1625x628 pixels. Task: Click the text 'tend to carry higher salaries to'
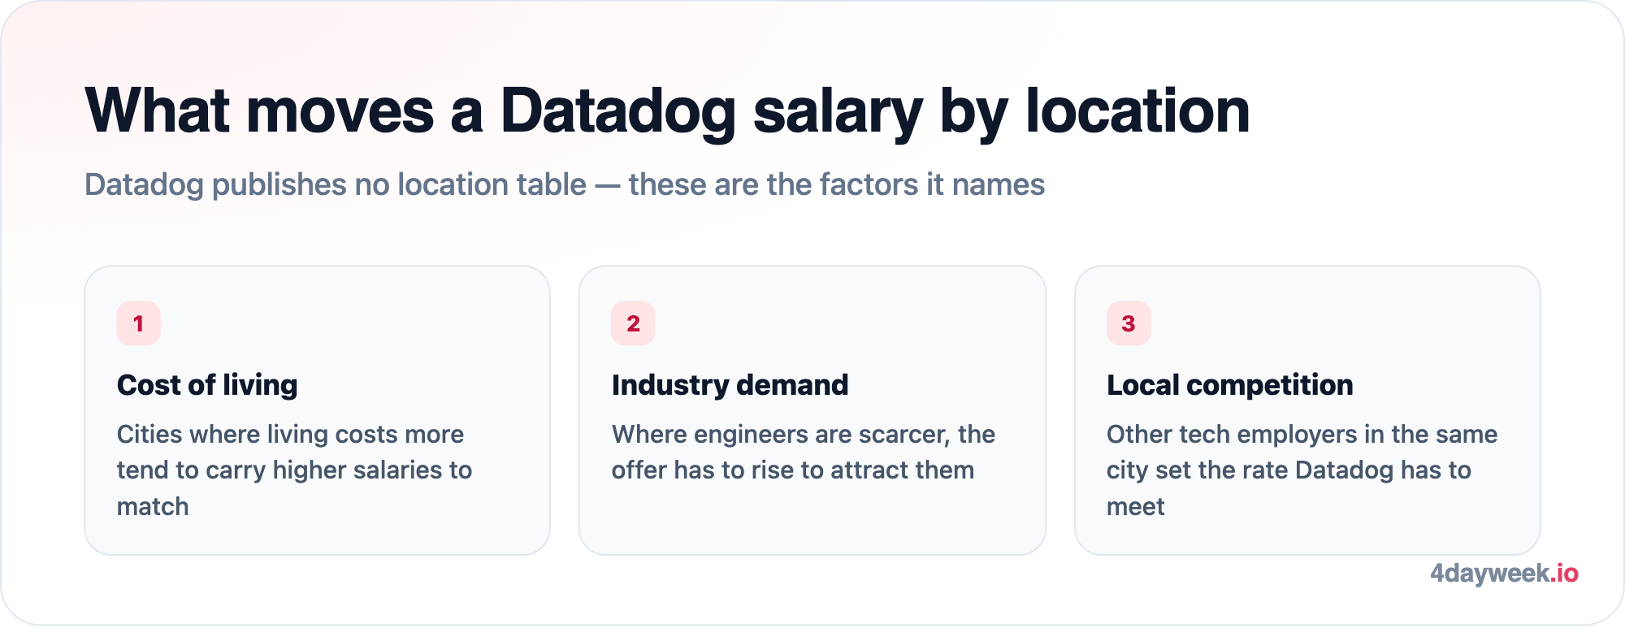point(294,470)
